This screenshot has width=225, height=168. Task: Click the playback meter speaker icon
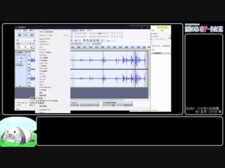[72, 37]
